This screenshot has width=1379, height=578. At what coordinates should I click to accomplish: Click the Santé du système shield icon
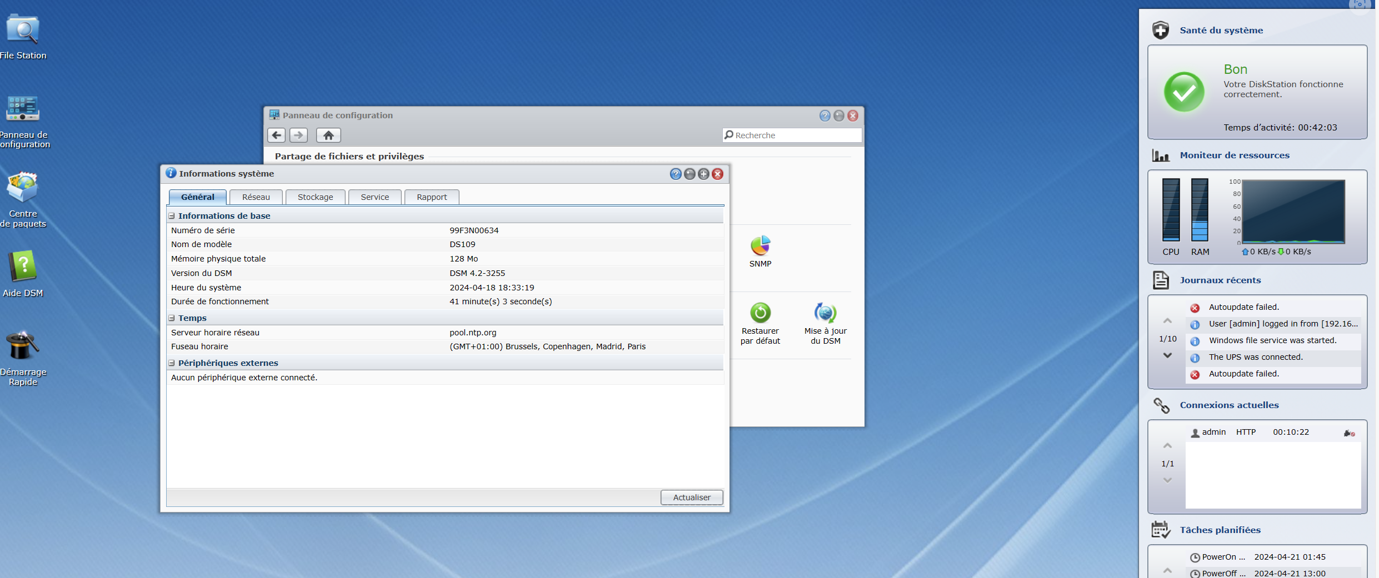coord(1161,30)
